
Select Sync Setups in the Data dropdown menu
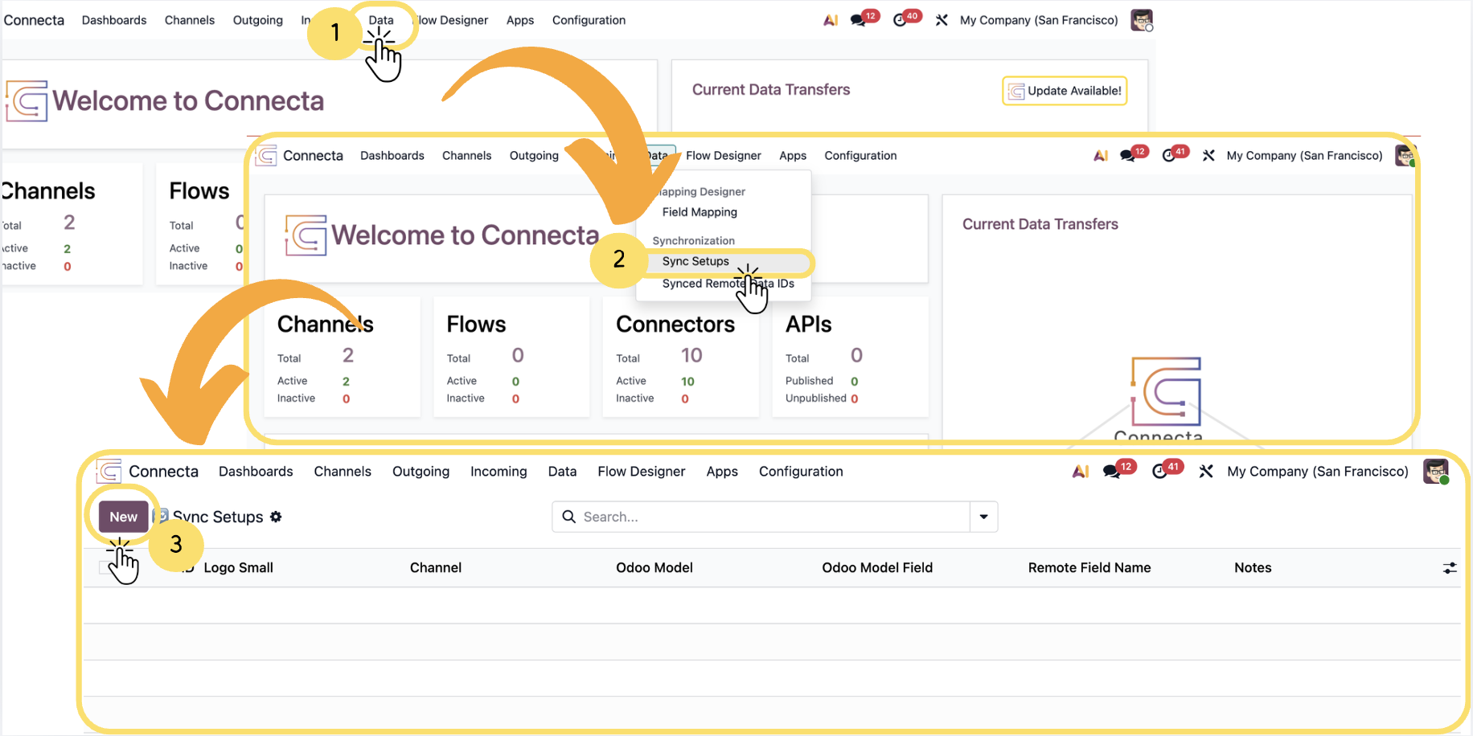[x=695, y=261]
